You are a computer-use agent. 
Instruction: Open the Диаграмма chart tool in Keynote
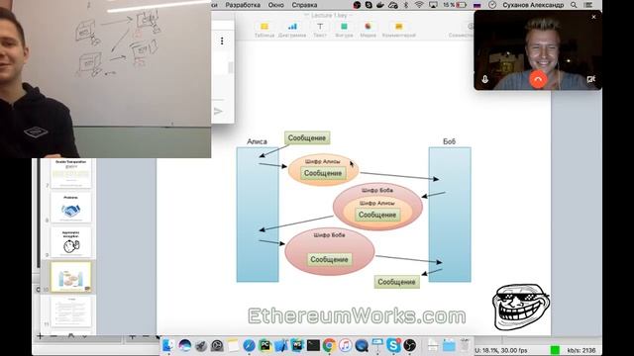pos(292,31)
